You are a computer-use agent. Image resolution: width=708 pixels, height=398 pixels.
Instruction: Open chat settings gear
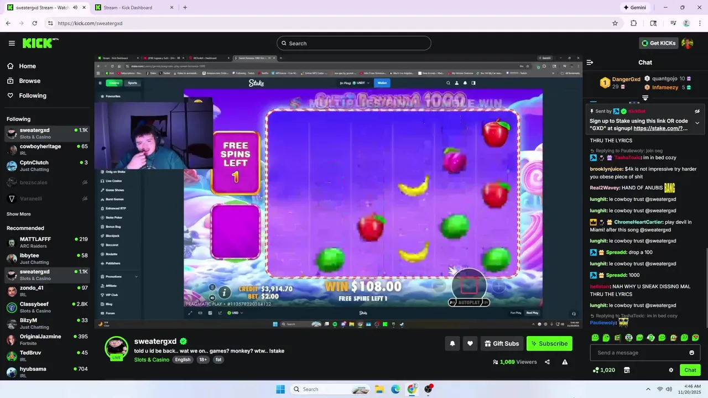tap(671, 370)
